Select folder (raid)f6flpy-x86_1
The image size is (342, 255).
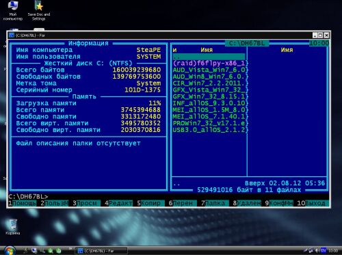click(x=209, y=63)
